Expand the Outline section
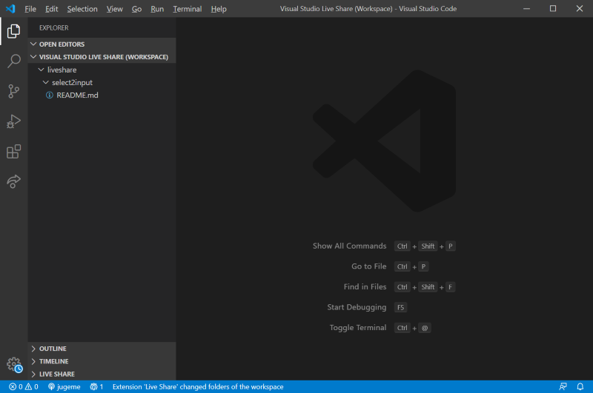 pos(102,349)
